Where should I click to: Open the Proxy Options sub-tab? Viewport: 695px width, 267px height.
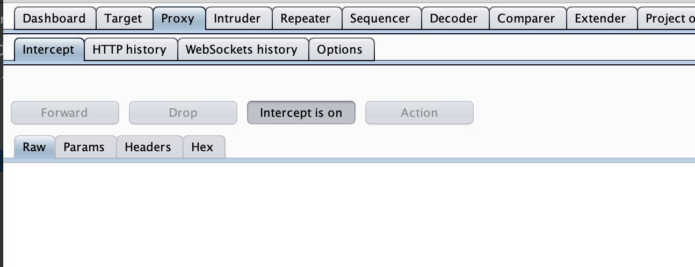click(x=339, y=50)
